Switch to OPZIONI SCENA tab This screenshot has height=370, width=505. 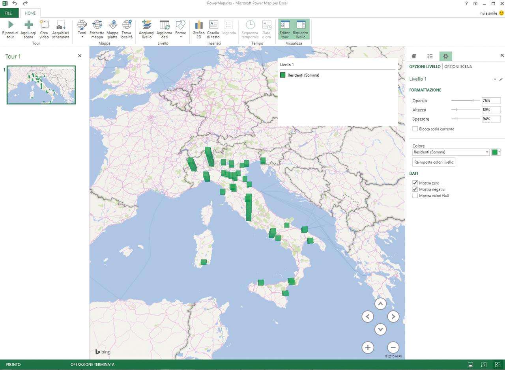click(x=458, y=67)
